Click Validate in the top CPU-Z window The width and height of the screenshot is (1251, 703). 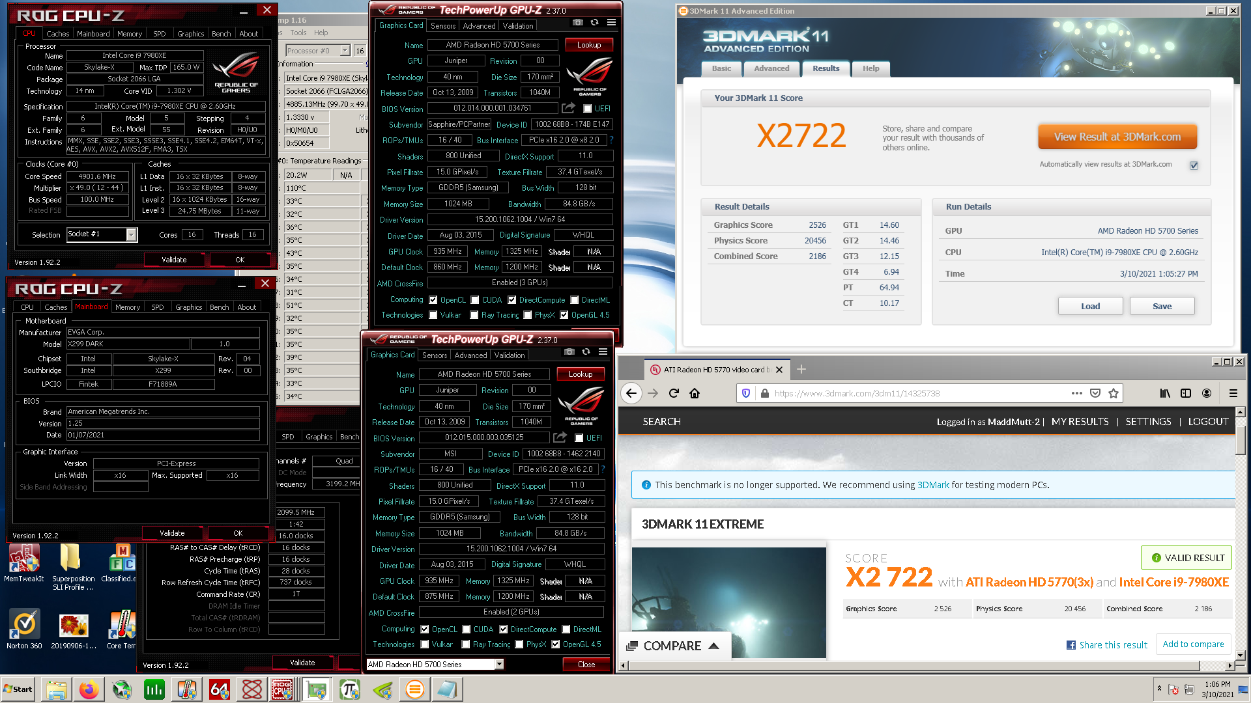174,260
